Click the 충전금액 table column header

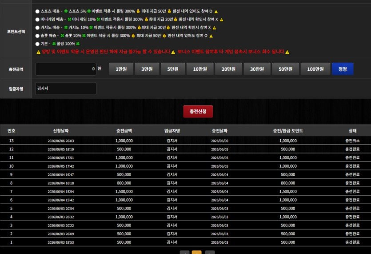click(x=124, y=131)
